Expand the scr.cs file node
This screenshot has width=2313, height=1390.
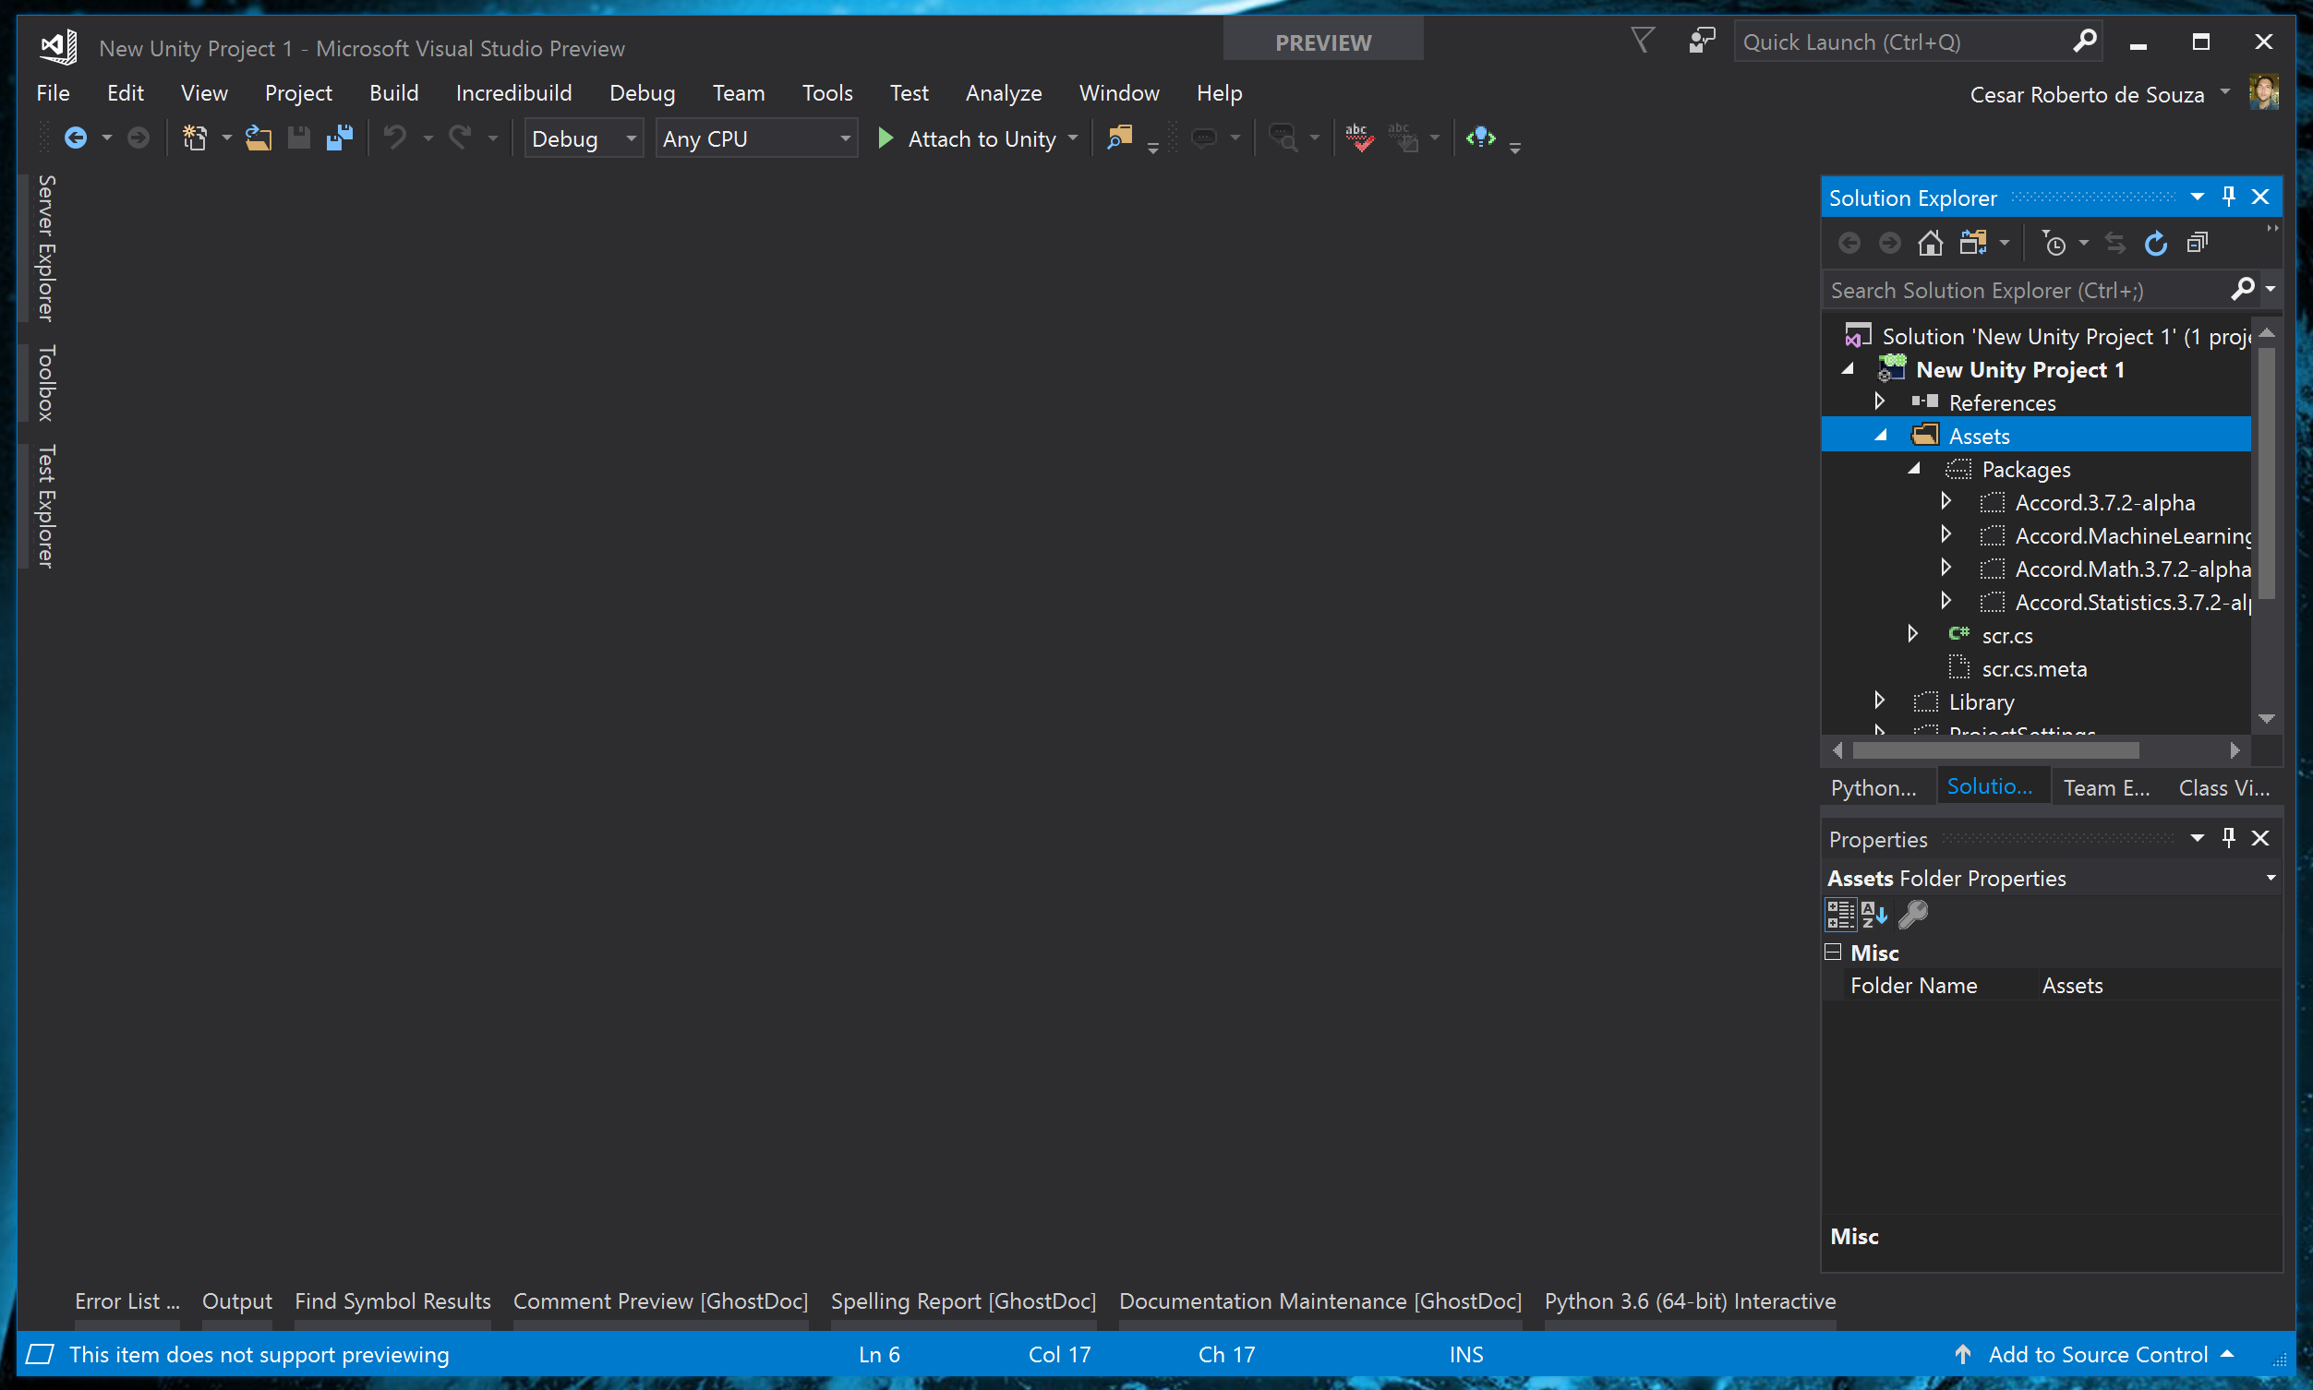1913,634
